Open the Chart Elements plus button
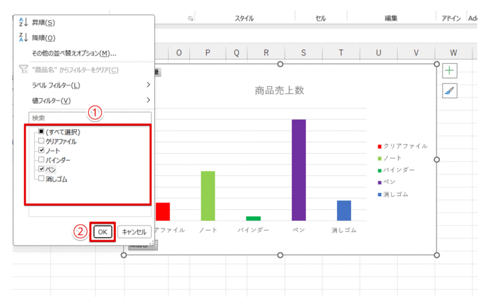 (449, 71)
